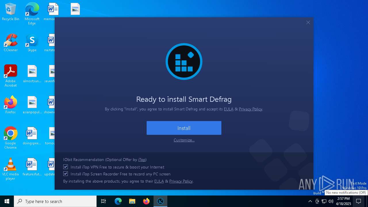Open the Windows Start menu
368x207 pixels.
tap(7, 201)
